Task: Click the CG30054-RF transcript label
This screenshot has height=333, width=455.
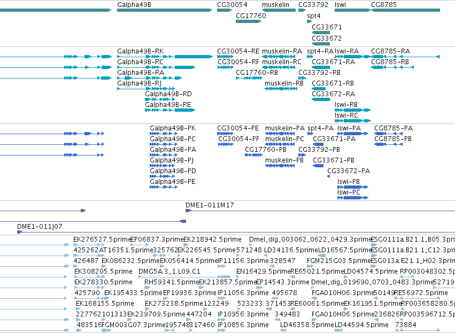Action: click(238, 62)
